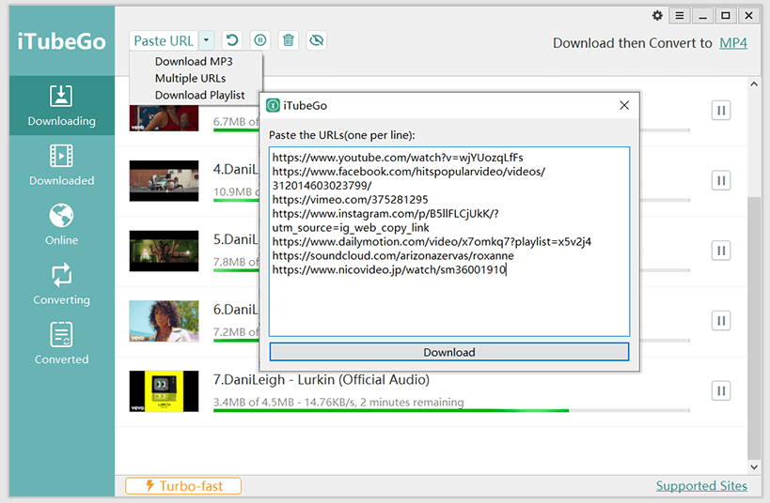Click the Lurkin download progress bar
This screenshot has width=770, height=503.
click(x=452, y=410)
